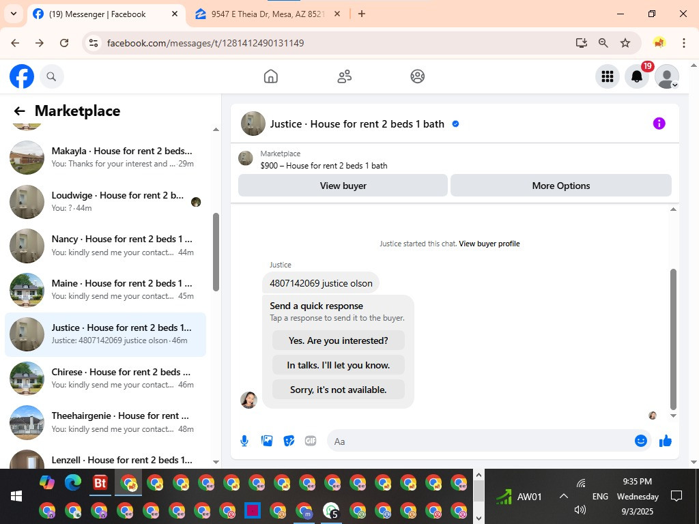Open the Windows Start button
Screen dimensions: 699x524
(16, 496)
